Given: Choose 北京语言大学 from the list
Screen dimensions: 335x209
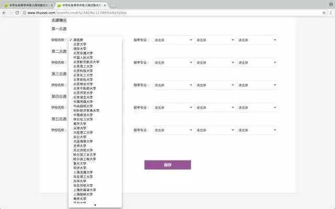Looking at the screenshot, I should 95,97.
